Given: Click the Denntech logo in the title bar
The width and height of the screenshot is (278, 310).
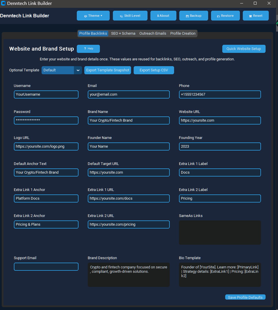Looking at the screenshot, I should tap(4, 3).
